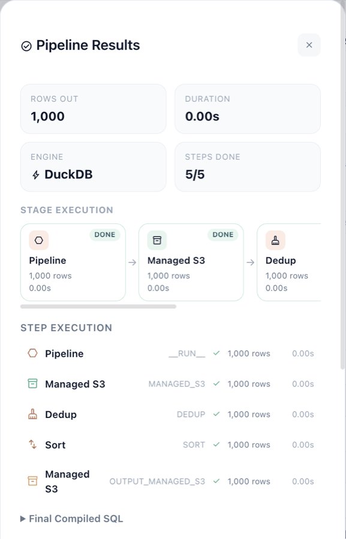Close the Pipeline Results panel

pos(309,45)
